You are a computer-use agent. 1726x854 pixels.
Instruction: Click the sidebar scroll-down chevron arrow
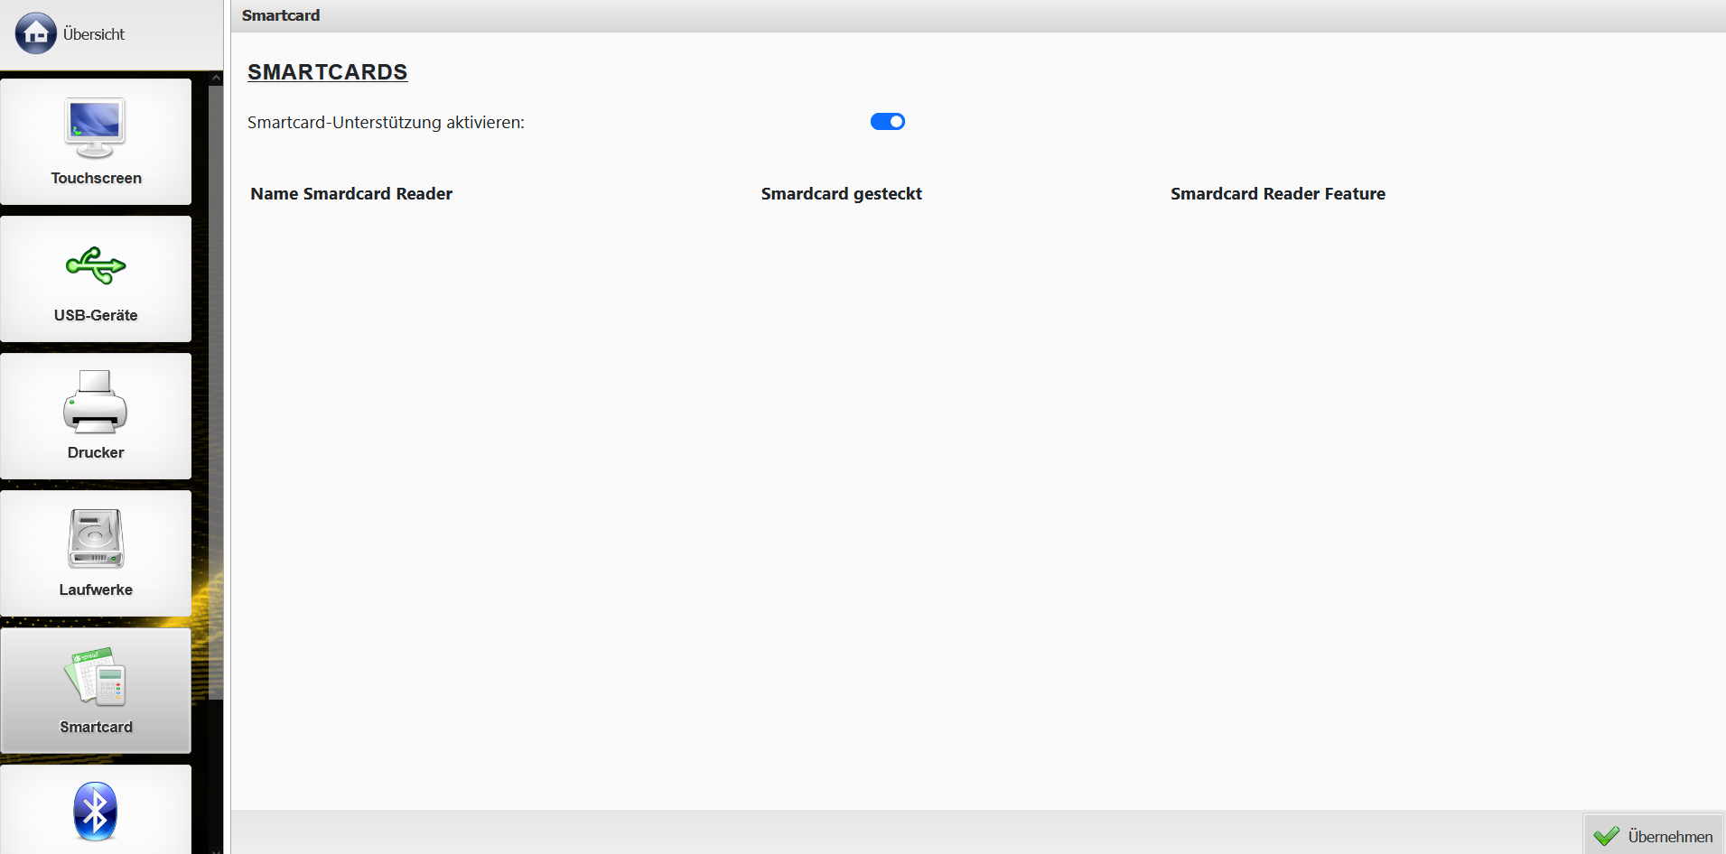(216, 849)
